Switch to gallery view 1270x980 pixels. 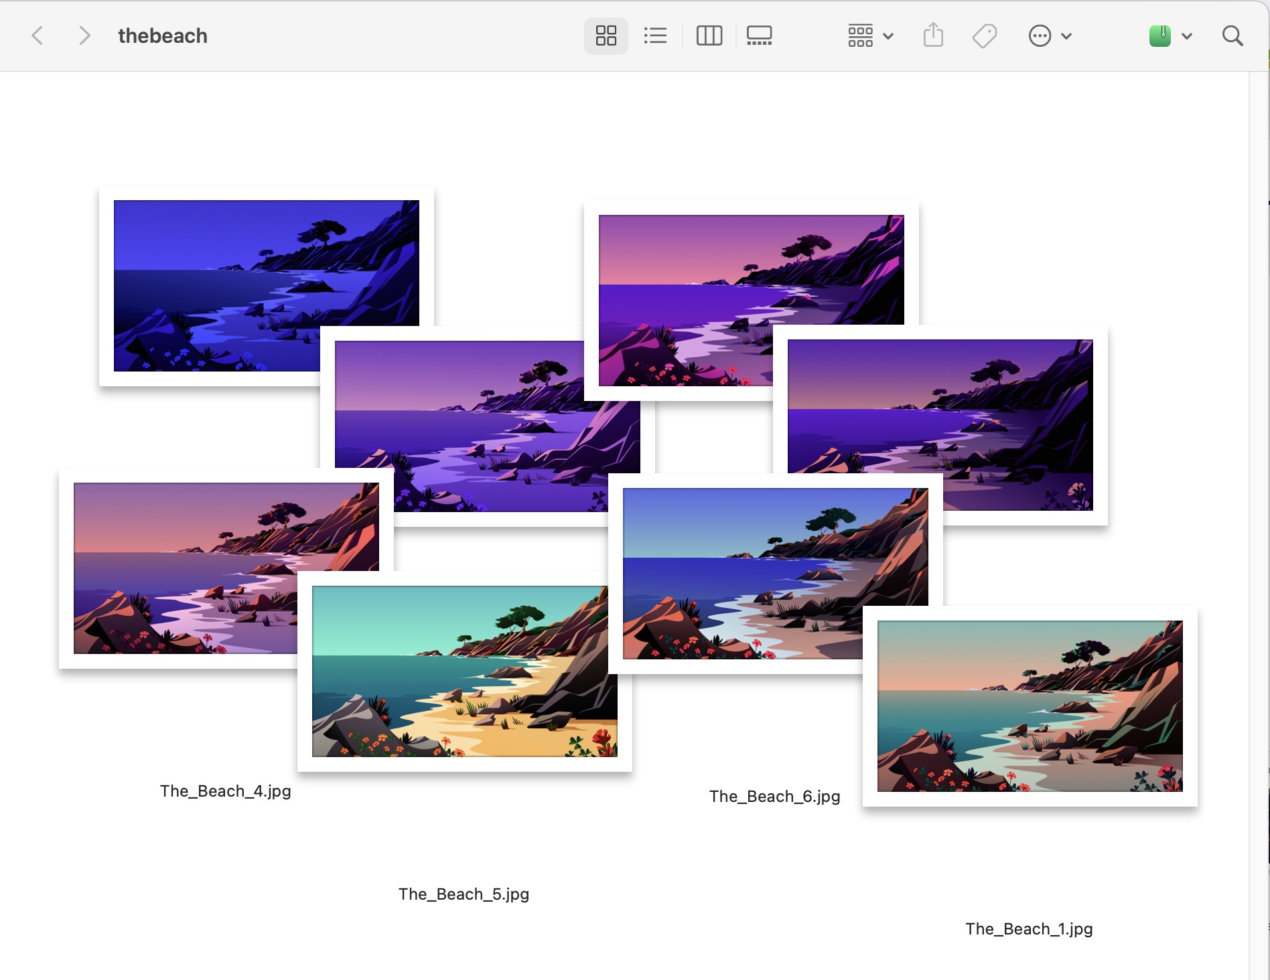(760, 35)
